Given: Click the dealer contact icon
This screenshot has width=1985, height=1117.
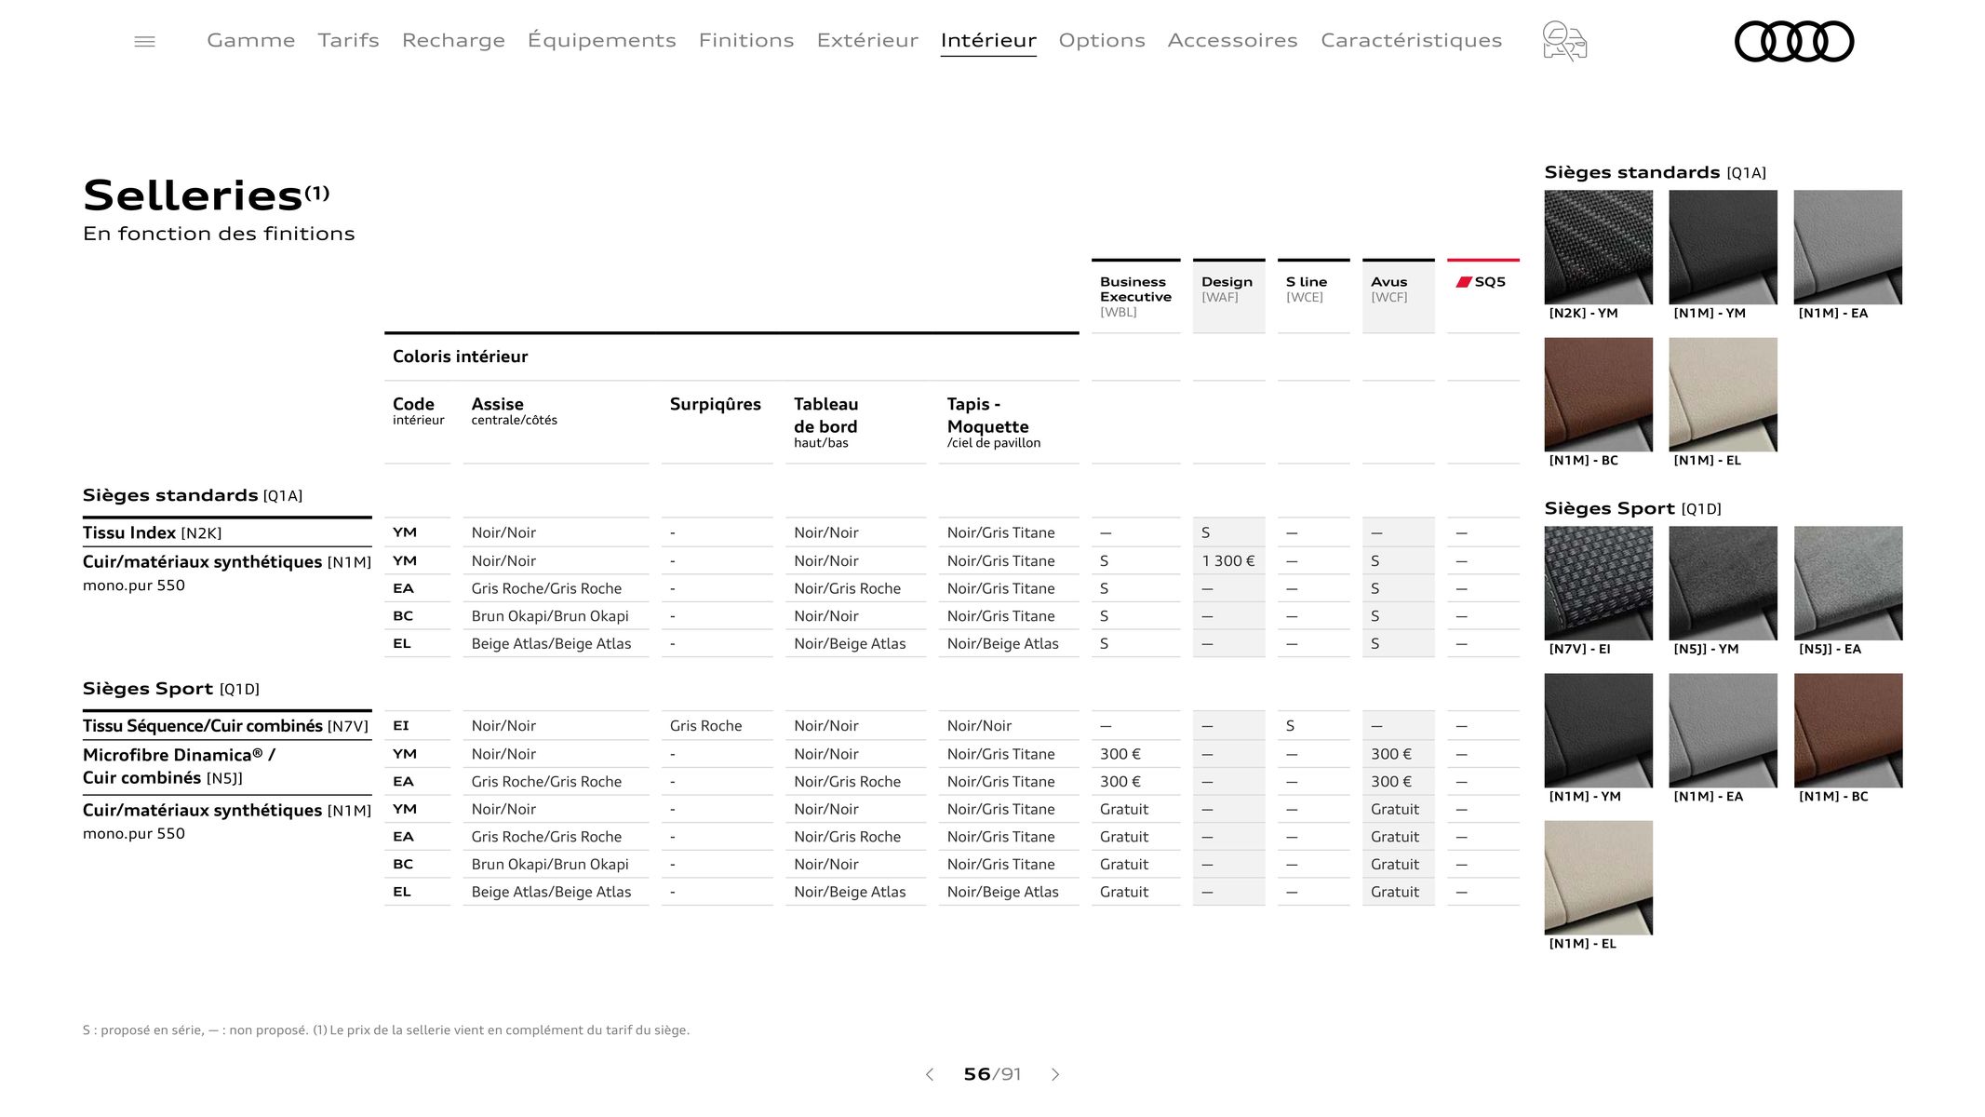Looking at the screenshot, I should pos(1564,41).
